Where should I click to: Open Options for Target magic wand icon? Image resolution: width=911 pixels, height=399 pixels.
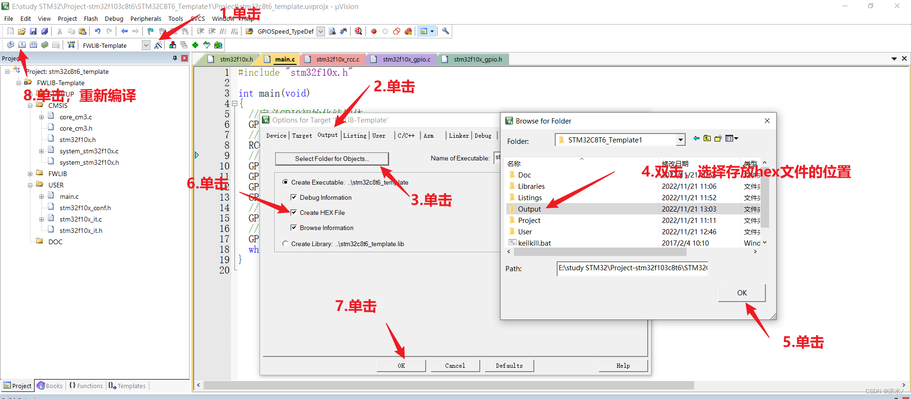[158, 45]
